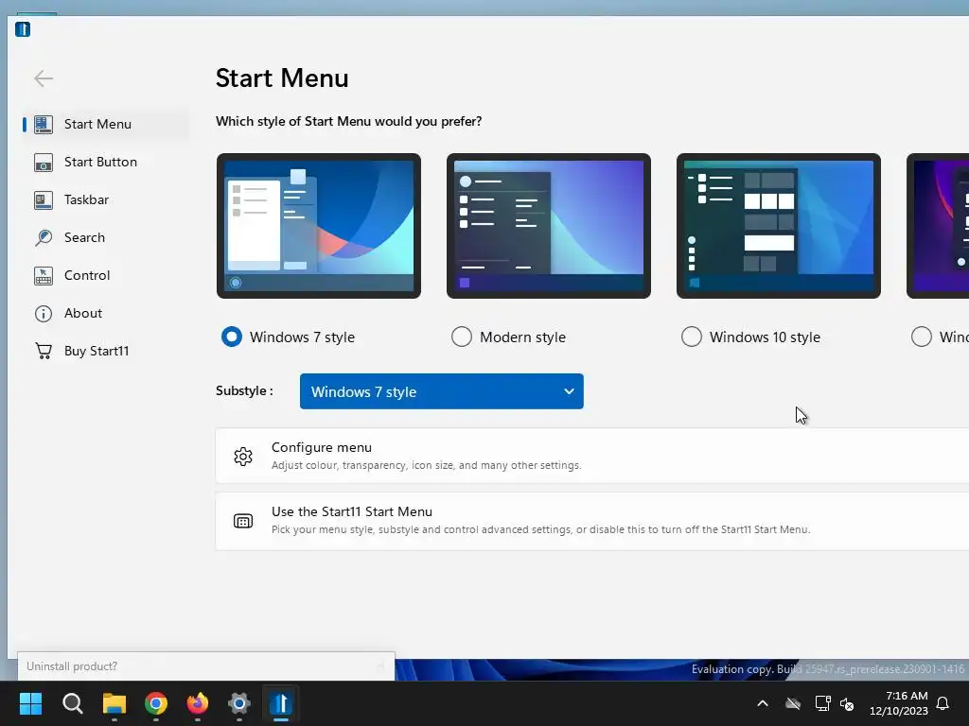Viewport: 969px width, 726px height.
Task: Open Settings gear on the taskbar
Action: tap(239, 703)
